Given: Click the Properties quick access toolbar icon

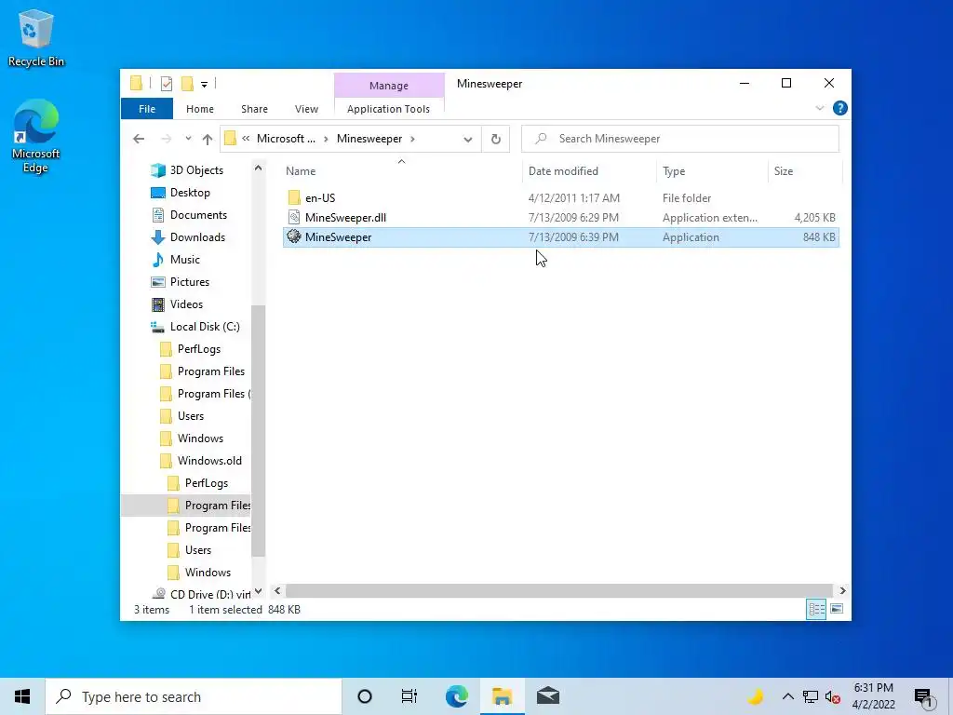Looking at the screenshot, I should [x=166, y=84].
